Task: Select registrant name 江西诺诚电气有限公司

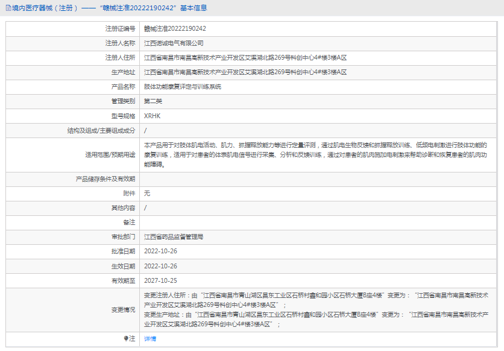Action: (174, 43)
